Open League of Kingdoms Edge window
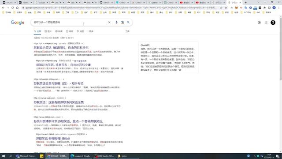 click(81, 156)
